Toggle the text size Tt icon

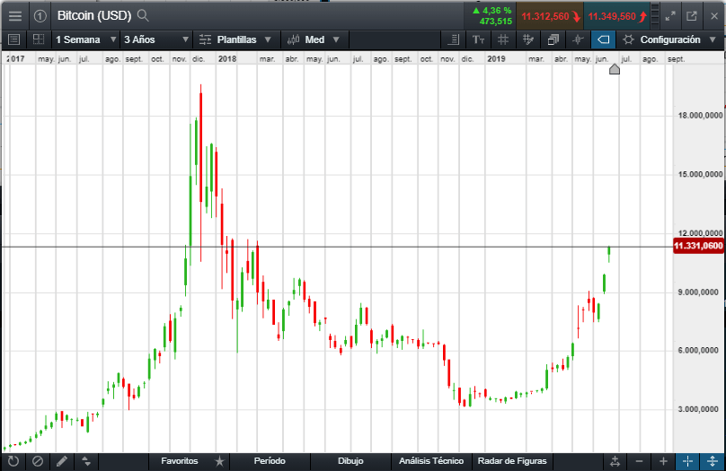tap(478, 39)
